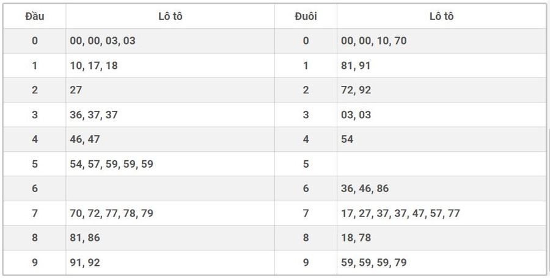Click the cell reading 00, 00, 10, 70
Image resolution: width=550 pixels, height=278 pixels.
click(374, 41)
